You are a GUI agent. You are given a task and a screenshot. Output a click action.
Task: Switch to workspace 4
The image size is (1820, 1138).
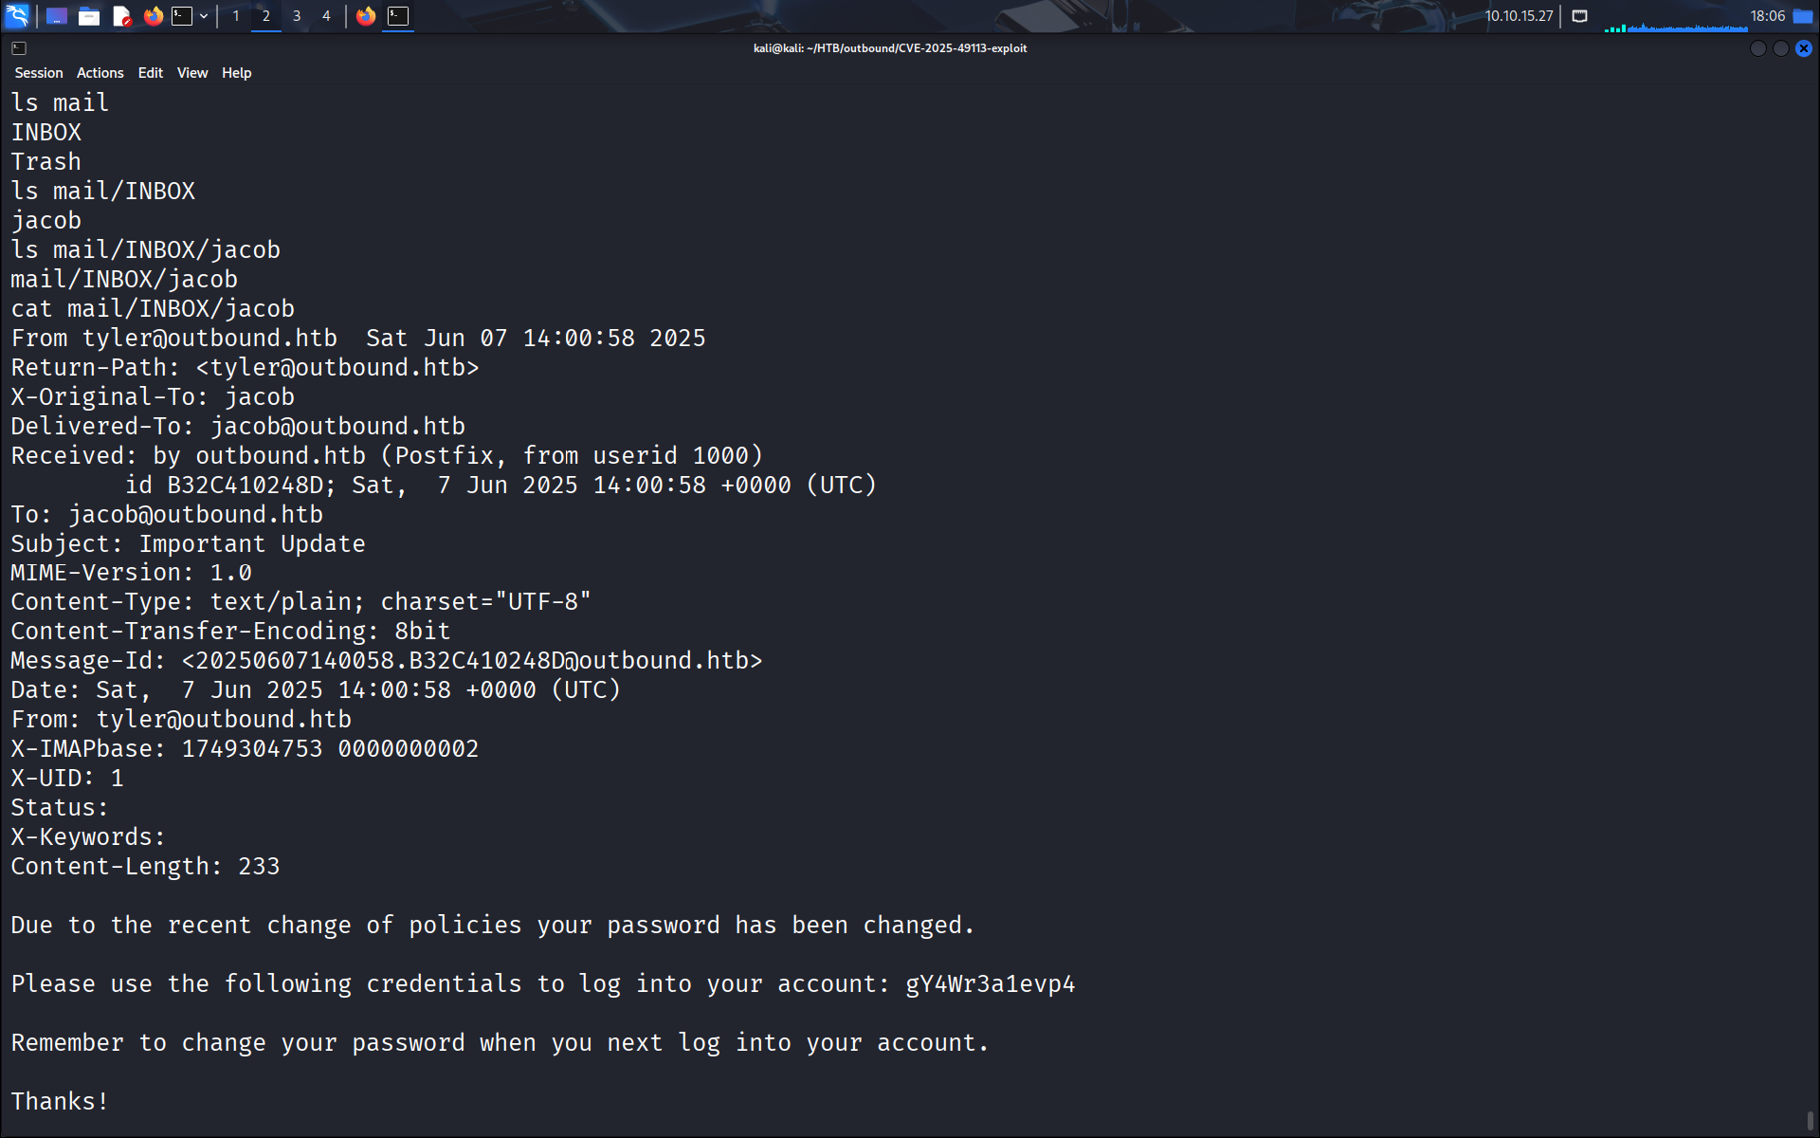[x=326, y=16]
